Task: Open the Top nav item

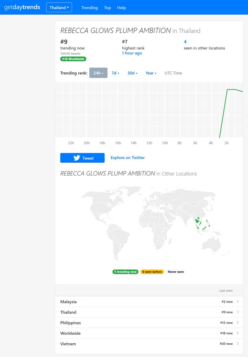Action: [x=107, y=8]
